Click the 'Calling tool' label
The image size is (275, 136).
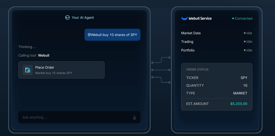point(27,55)
